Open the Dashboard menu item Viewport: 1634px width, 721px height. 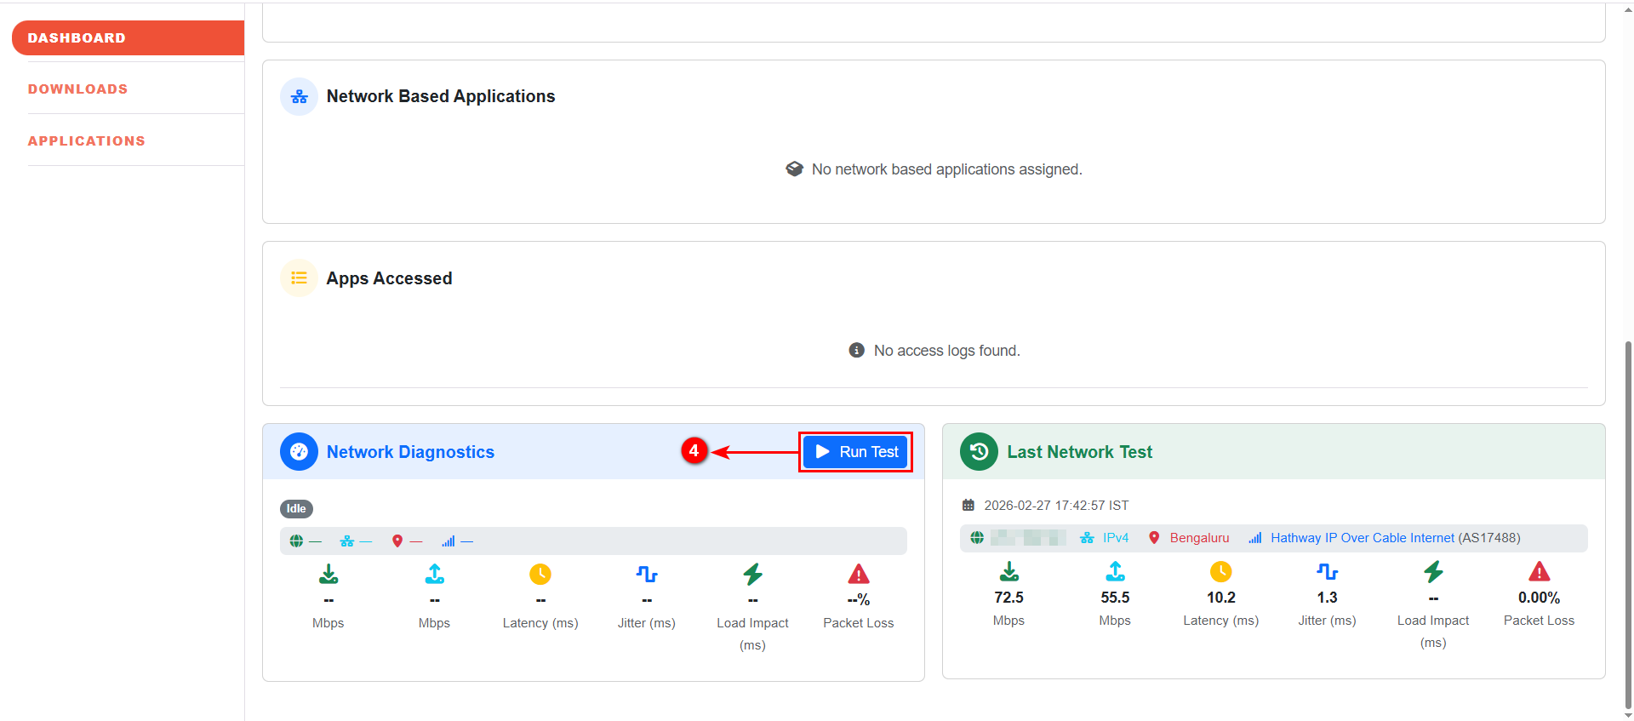(x=77, y=38)
